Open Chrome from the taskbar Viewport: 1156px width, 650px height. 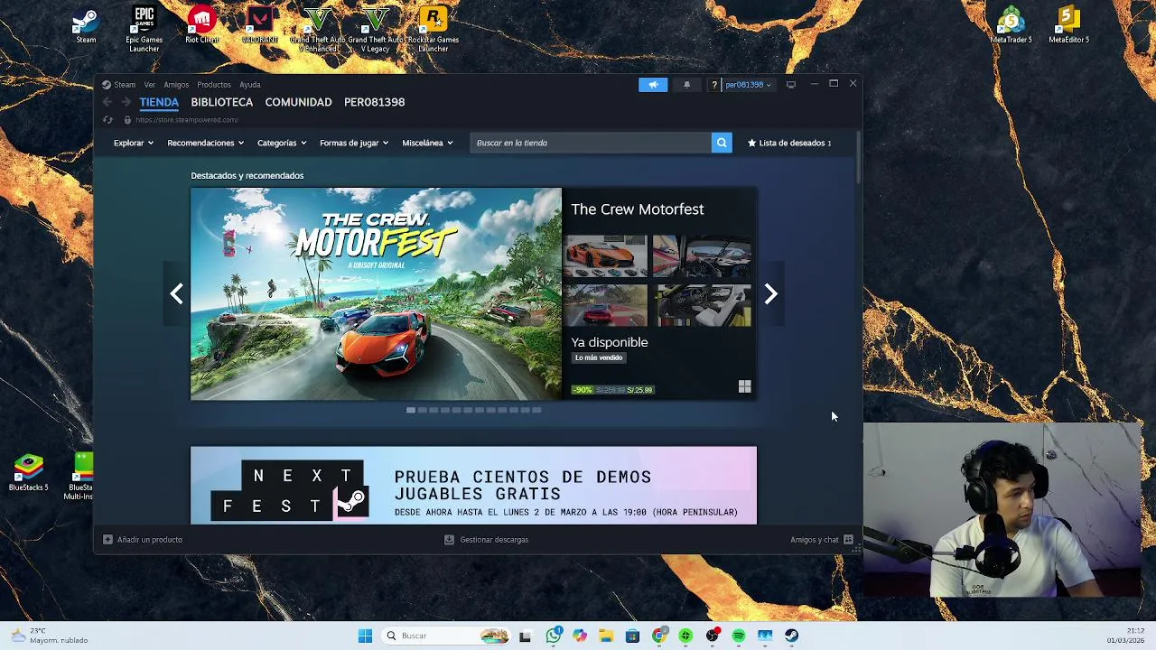point(659,636)
